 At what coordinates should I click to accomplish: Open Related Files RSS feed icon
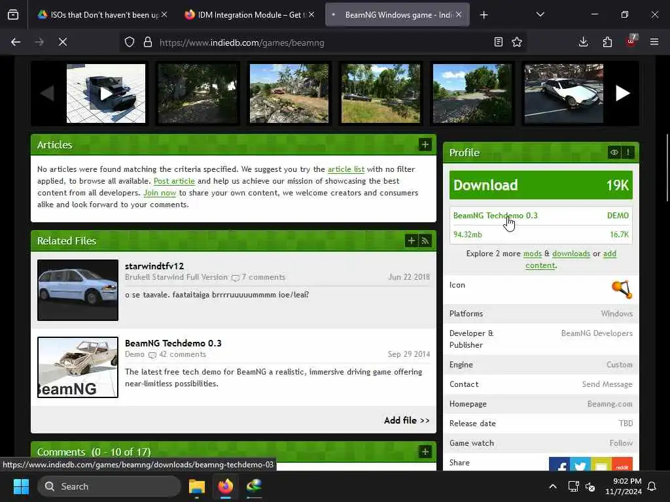(425, 241)
